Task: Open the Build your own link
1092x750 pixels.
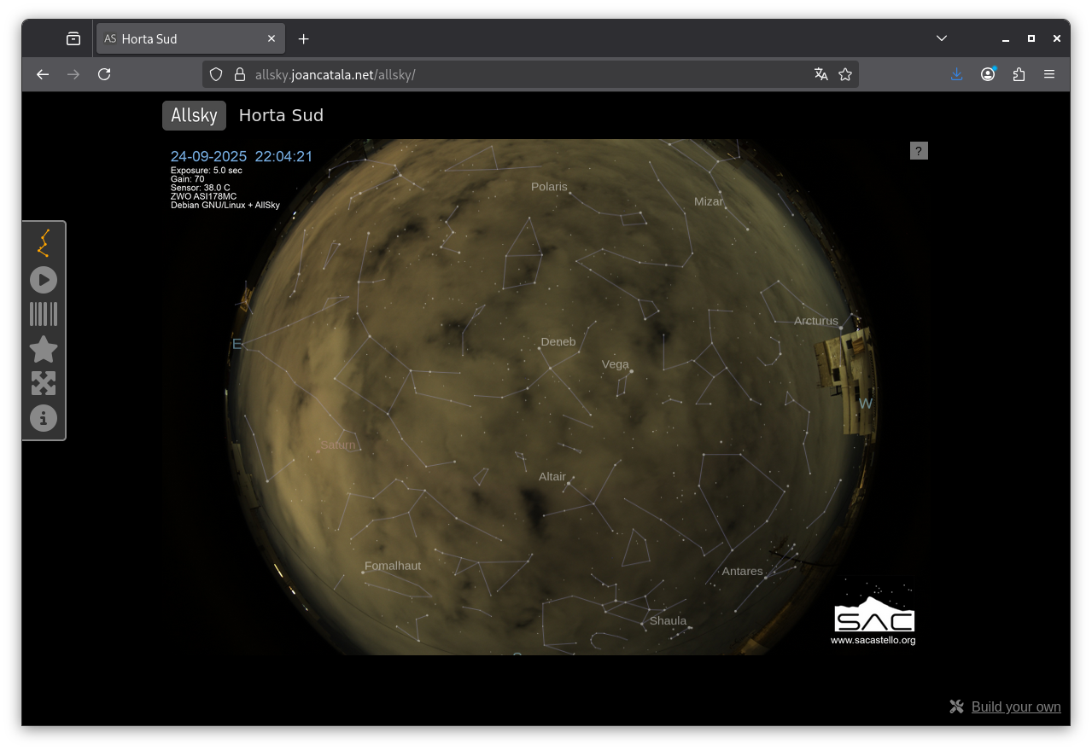Action: (1015, 706)
